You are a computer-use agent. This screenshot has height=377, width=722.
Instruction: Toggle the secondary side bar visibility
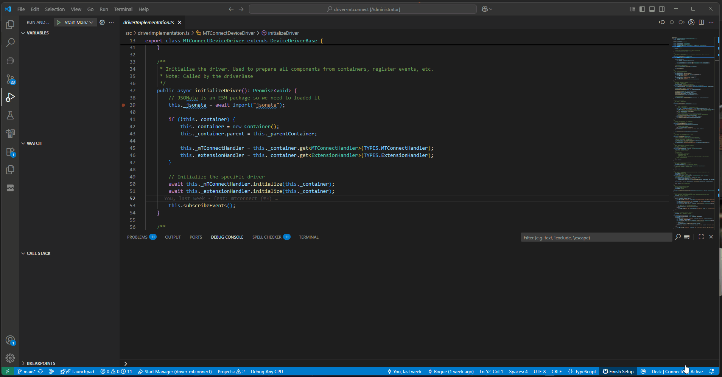coord(662,9)
